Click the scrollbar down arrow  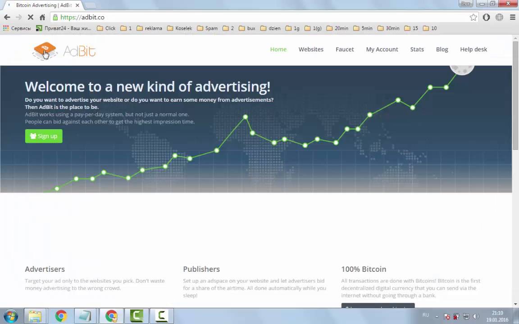[x=515, y=304]
